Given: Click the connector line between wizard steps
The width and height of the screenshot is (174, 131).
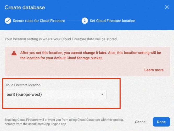Looking at the screenshot, I should [x=73, y=21].
